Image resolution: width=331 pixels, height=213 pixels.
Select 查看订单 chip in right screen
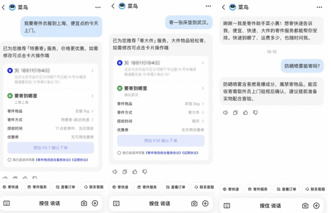pos(286,189)
